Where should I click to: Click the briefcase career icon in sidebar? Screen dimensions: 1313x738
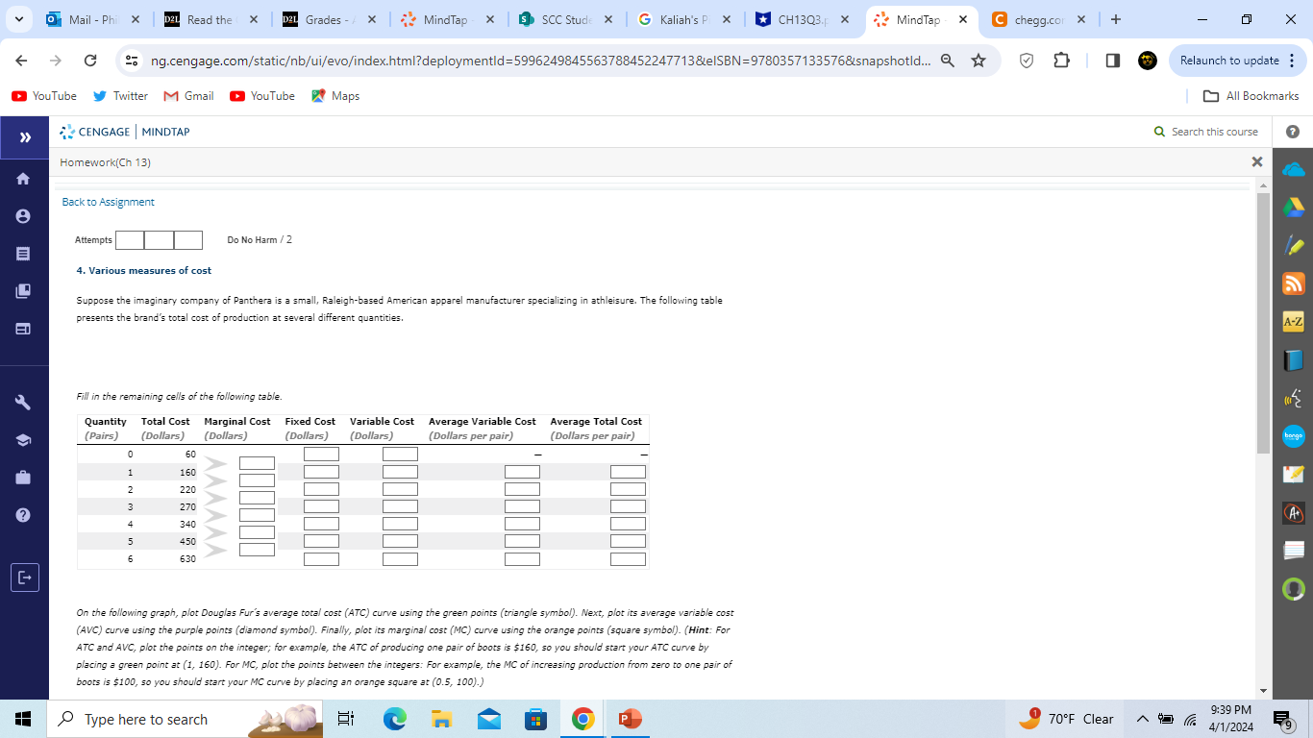pos(24,476)
